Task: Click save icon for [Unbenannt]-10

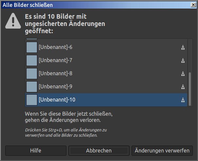Action: point(183,100)
